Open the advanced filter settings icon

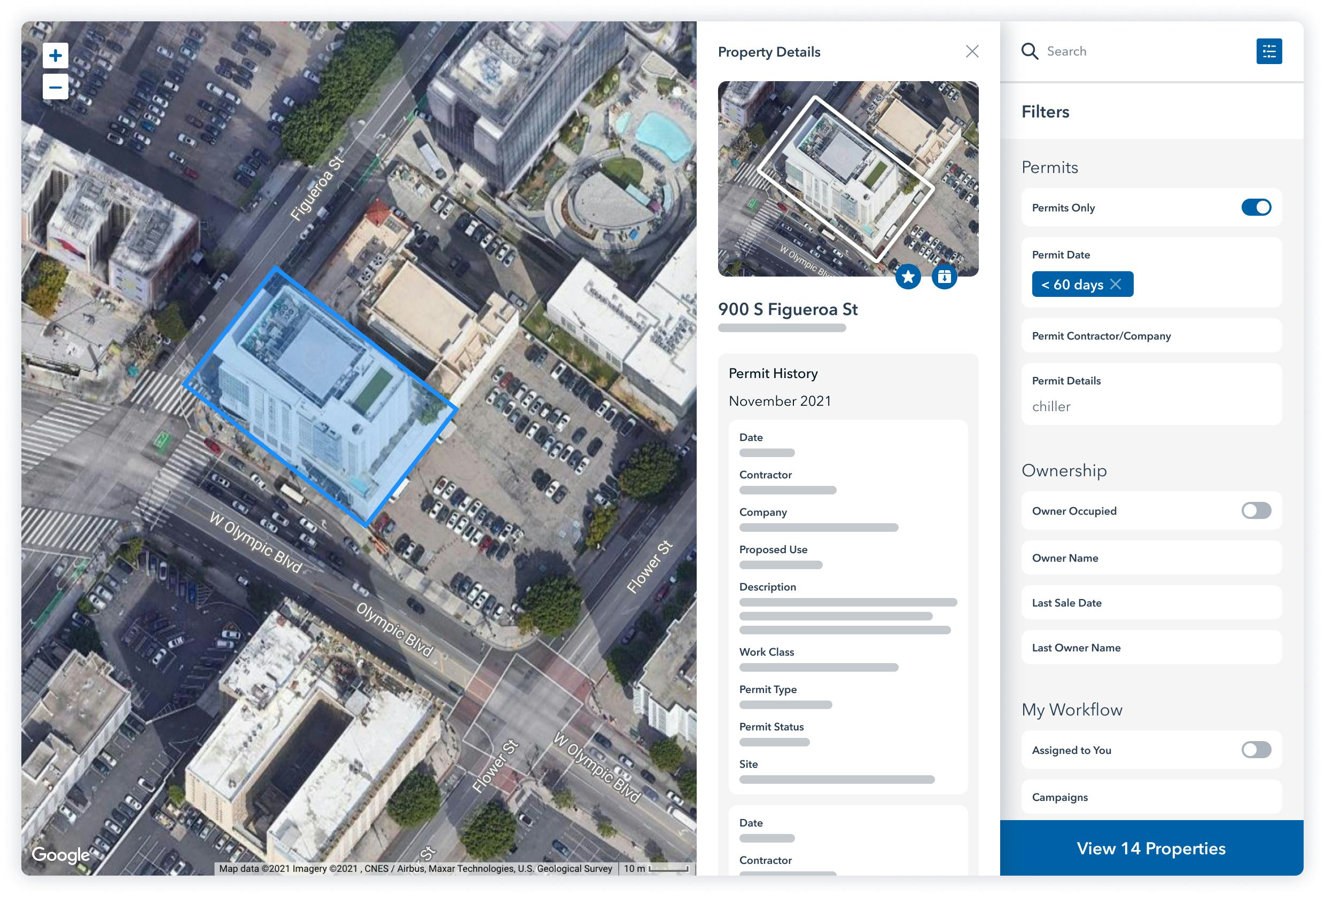click(1268, 51)
